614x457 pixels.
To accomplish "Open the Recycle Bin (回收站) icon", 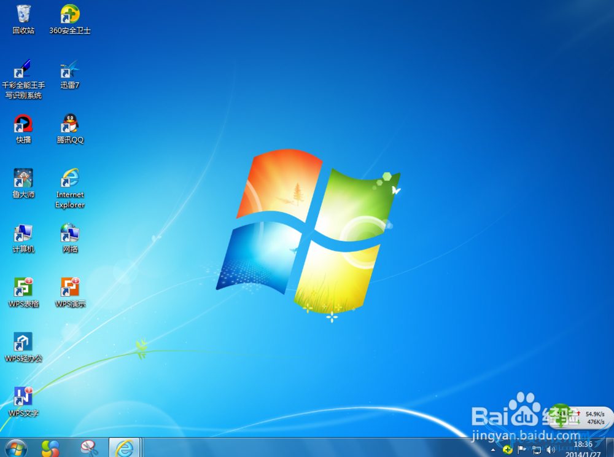I will [23, 15].
